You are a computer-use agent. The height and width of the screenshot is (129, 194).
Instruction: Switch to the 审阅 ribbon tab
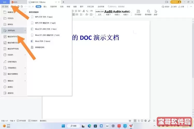pyautogui.click(x=69, y=6)
